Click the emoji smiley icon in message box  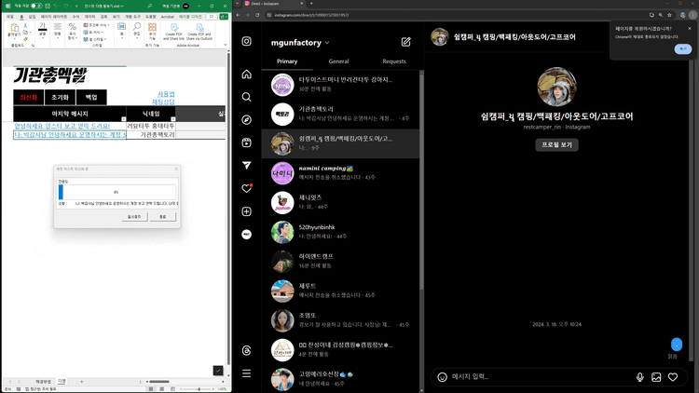click(442, 377)
